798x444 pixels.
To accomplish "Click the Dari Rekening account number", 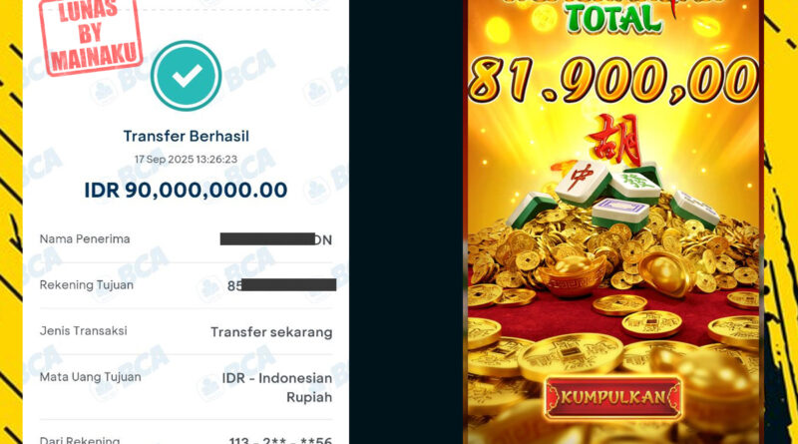I will pyautogui.click(x=281, y=440).
